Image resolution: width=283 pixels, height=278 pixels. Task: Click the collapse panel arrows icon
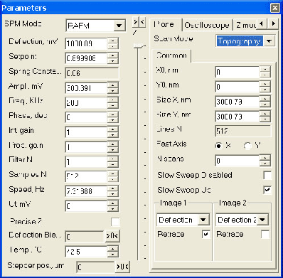pos(139,22)
